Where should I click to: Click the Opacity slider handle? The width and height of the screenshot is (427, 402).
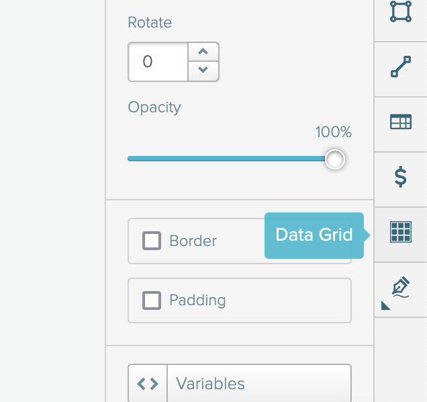click(x=334, y=159)
